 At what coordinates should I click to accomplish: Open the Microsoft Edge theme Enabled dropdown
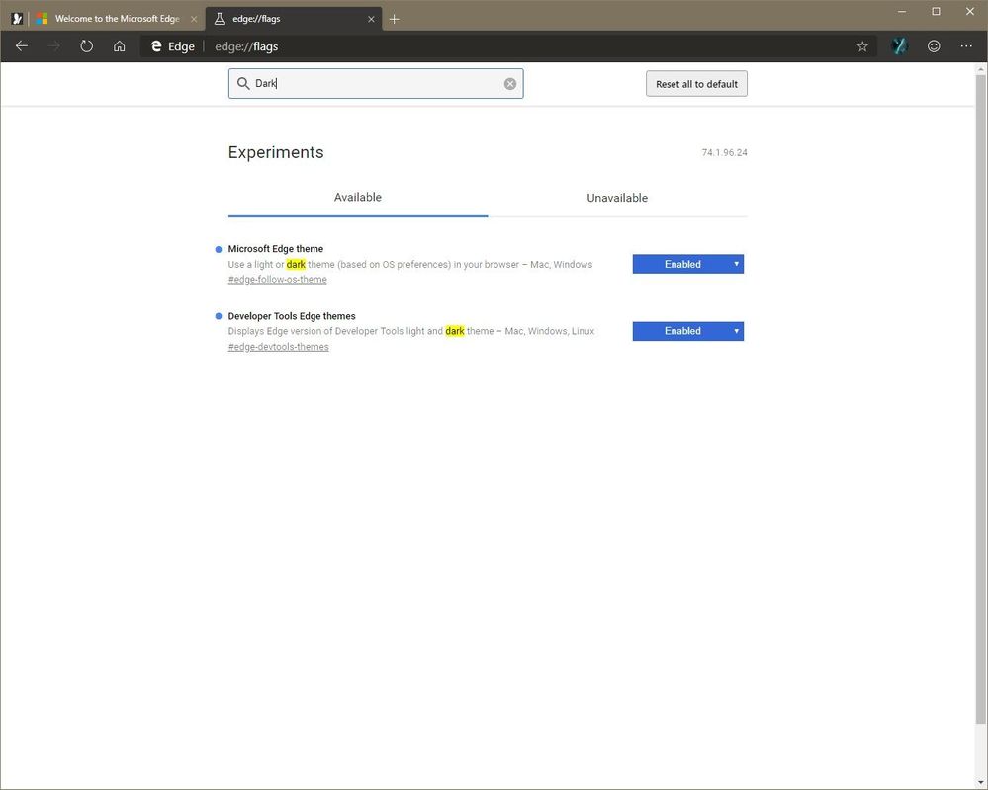688,264
